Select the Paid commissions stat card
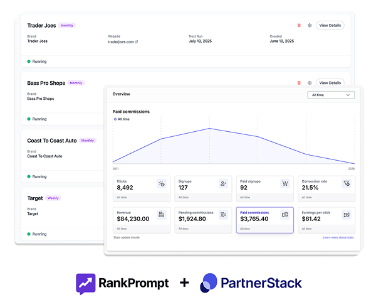The height and width of the screenshot is (307, 376). point(264,220)
